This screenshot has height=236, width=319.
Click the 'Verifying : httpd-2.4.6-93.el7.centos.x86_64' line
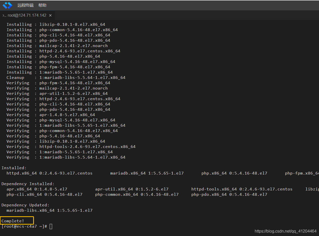click(63, 99)
